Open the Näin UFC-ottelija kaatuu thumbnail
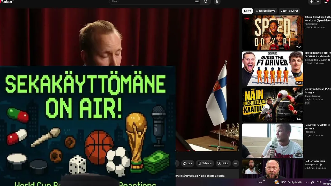The width and height of the screenshot is (331, 186). [273, 104]
